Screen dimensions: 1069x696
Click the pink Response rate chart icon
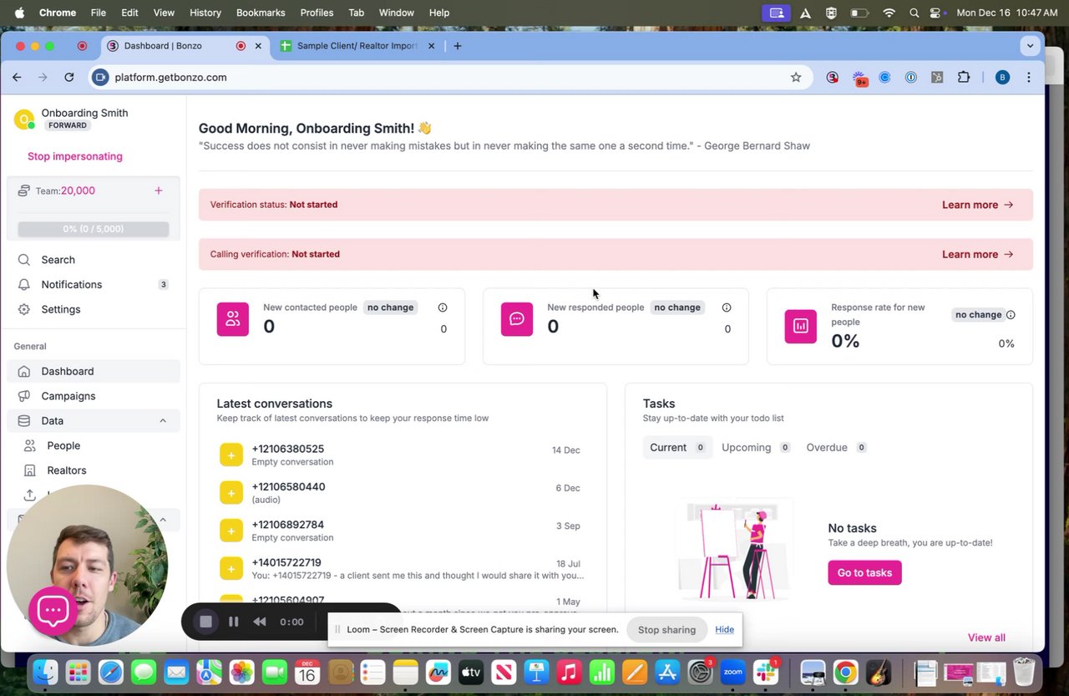[x=801, y=327]
